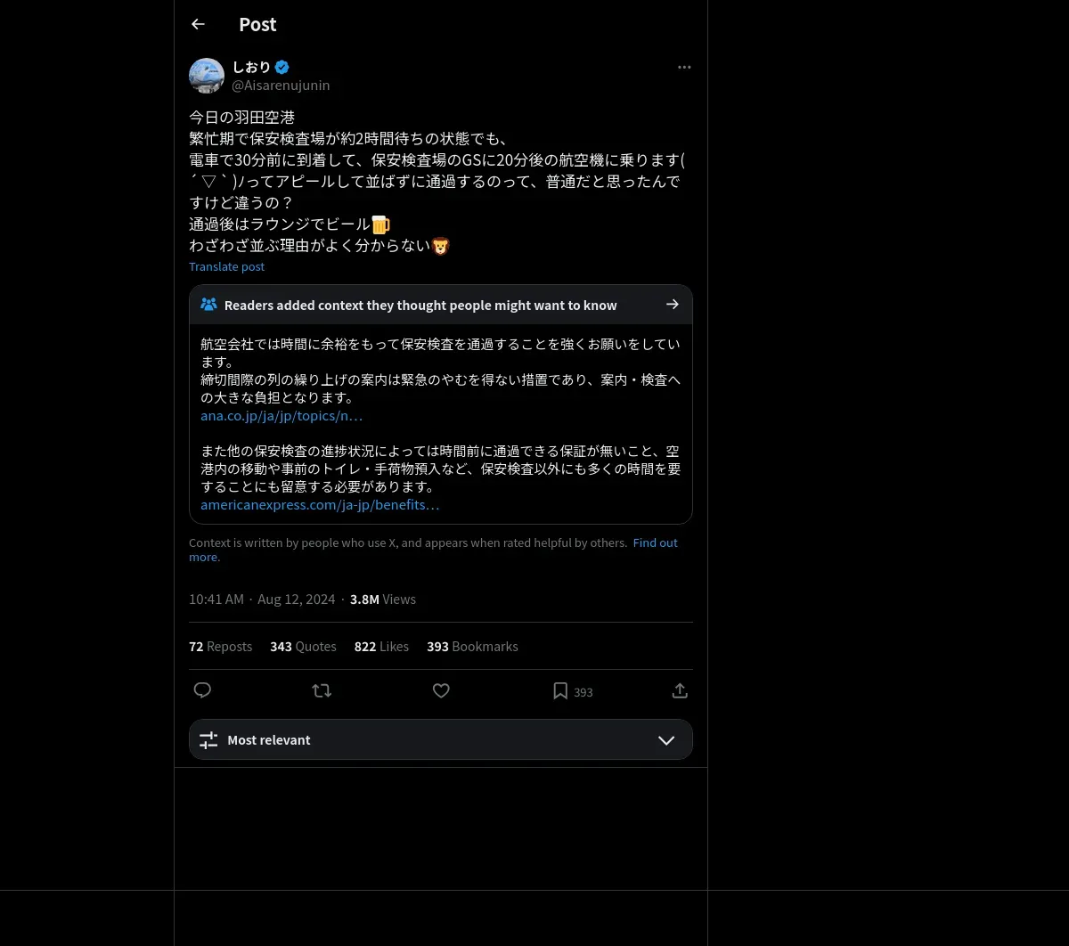Reply using the speech bubble icon
The height and width of the screenshot is (946, 1069).
click(202, 690)
